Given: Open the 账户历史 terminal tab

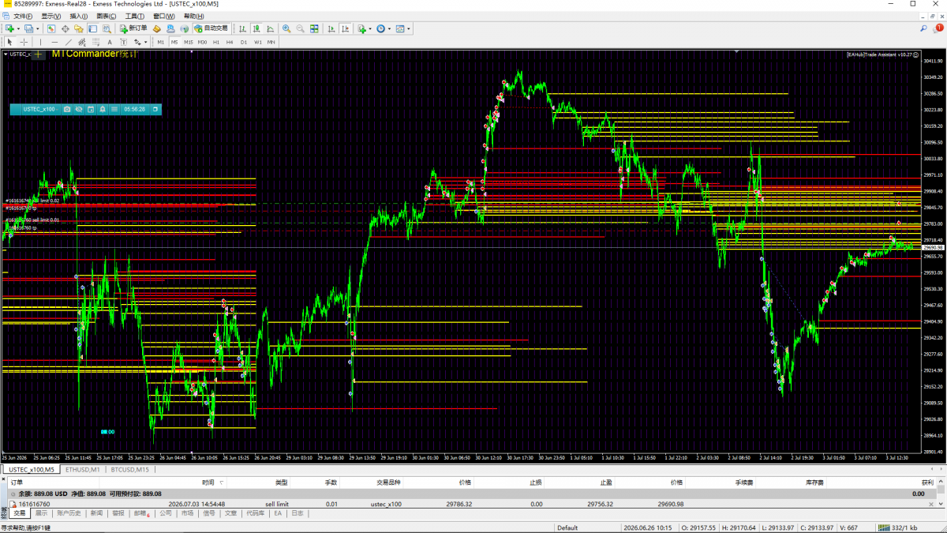Looking at the screenshot, I should 68,512.
